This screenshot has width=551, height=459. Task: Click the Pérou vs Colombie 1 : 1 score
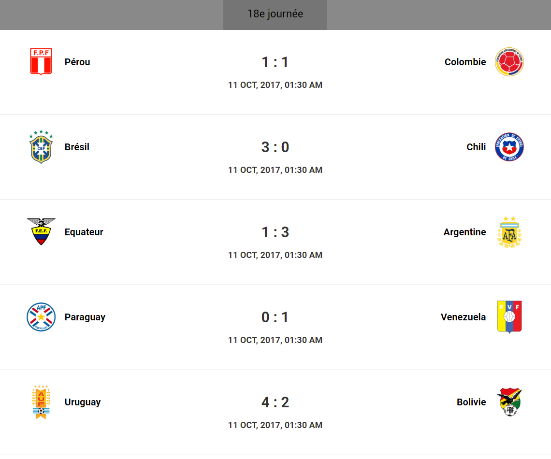(275, 62)
